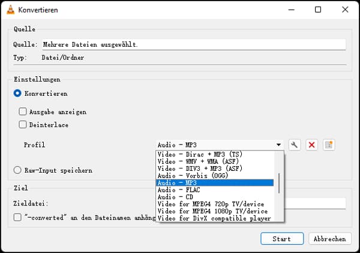The height and width of the screenshot is (253, 360).
Task: Click the VLC cone title icon
Action: [x=10, y=10]
